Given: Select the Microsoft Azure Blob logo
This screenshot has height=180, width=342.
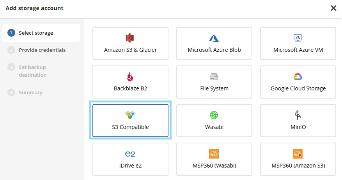Looking at the screenshot, I should [x=214, y=38].
